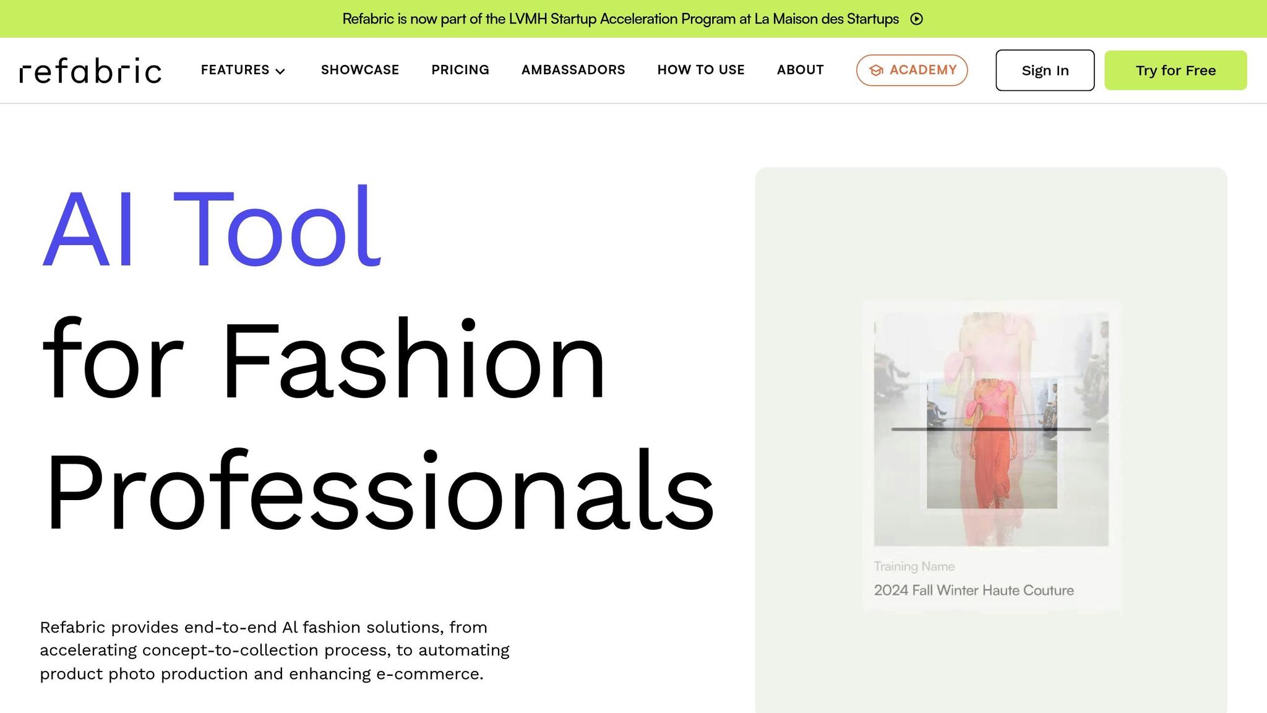1267x713 pixels.
Task: Navigate to Ambassadors
Action: click(x=573, y=70)
